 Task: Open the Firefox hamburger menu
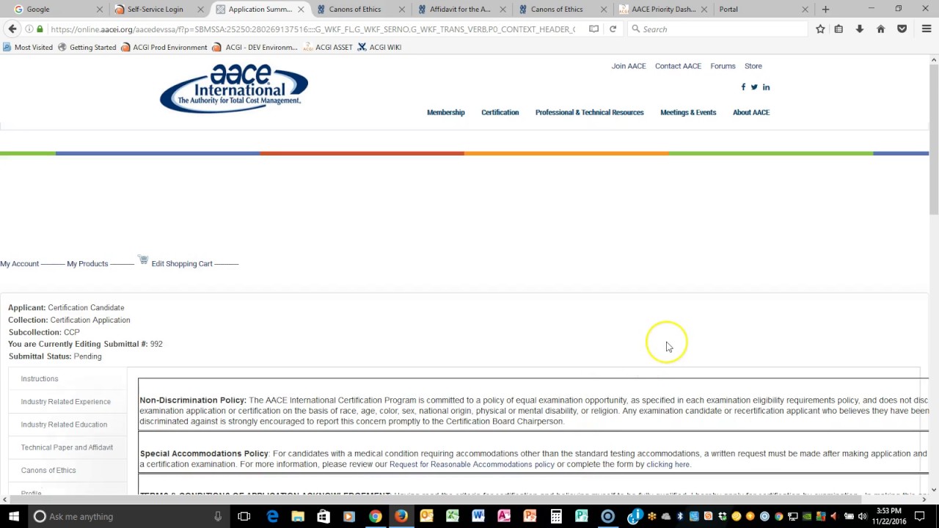[926, 29]
